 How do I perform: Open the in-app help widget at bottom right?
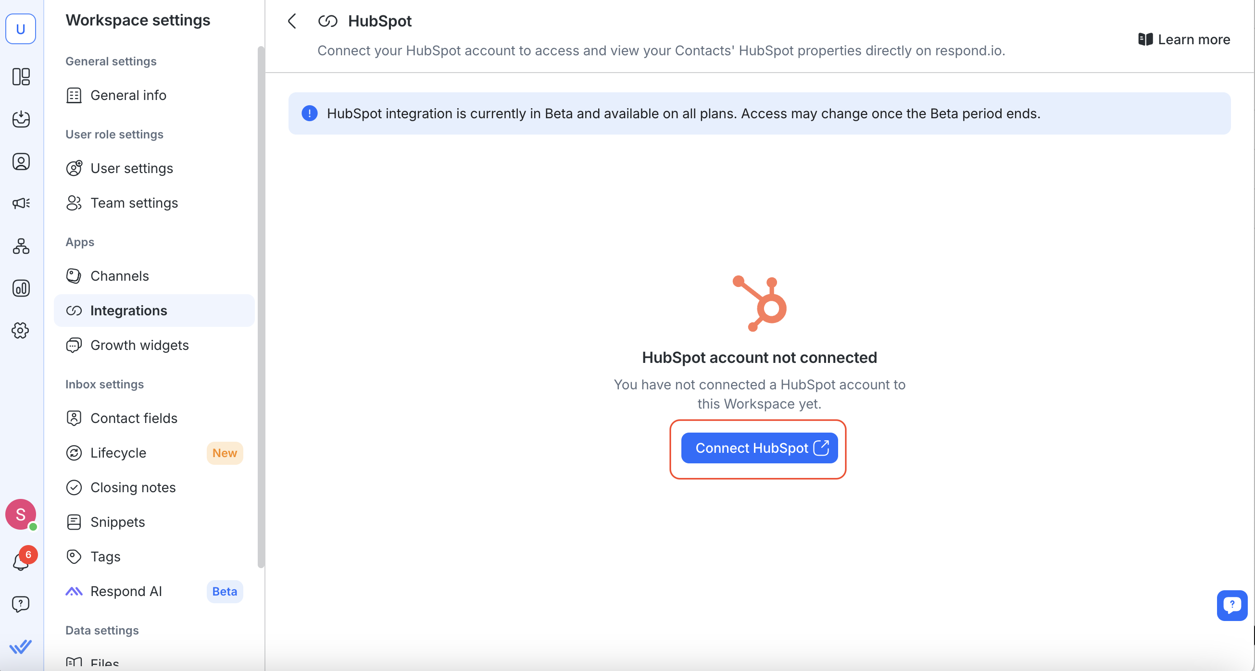(1231, 605)
